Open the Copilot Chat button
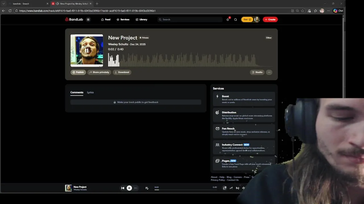 [338, 11]
